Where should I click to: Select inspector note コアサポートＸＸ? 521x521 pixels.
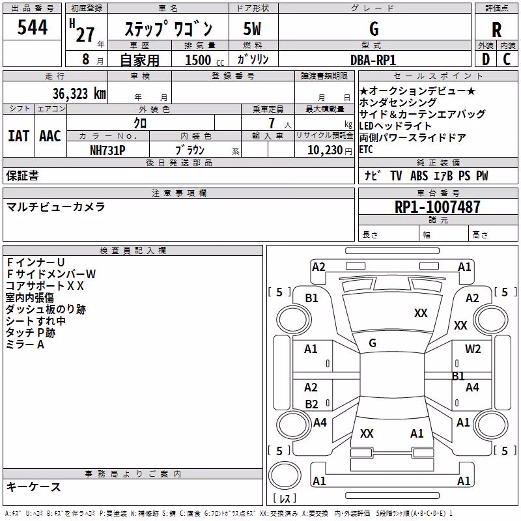click(x=45, y=286)
